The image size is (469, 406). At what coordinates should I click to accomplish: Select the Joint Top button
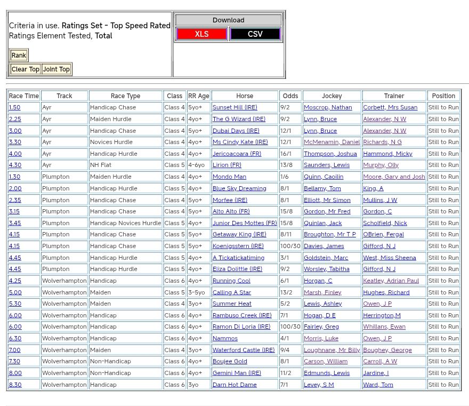[56, 69]
